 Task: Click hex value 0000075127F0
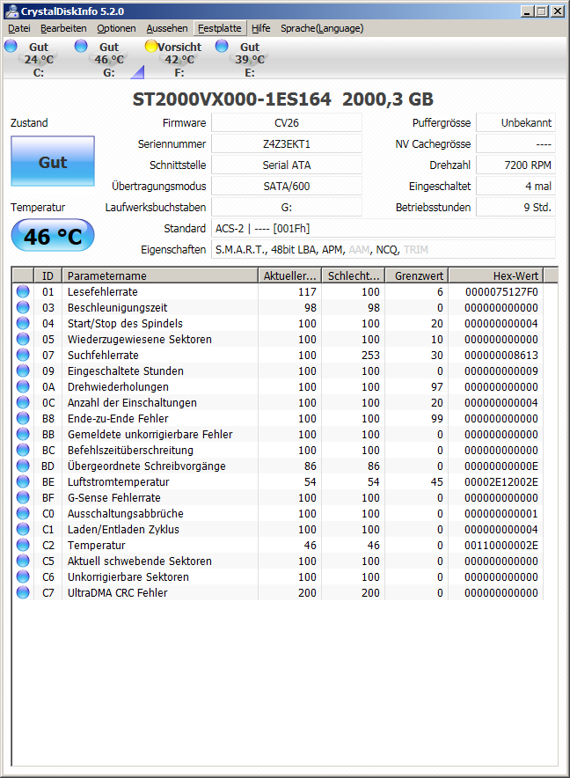point(501,292)
